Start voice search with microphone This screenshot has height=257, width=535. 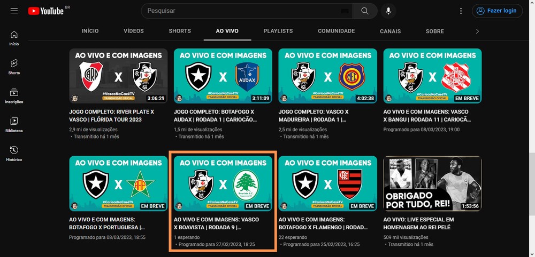pyautogui.click(x=388, y=11)
